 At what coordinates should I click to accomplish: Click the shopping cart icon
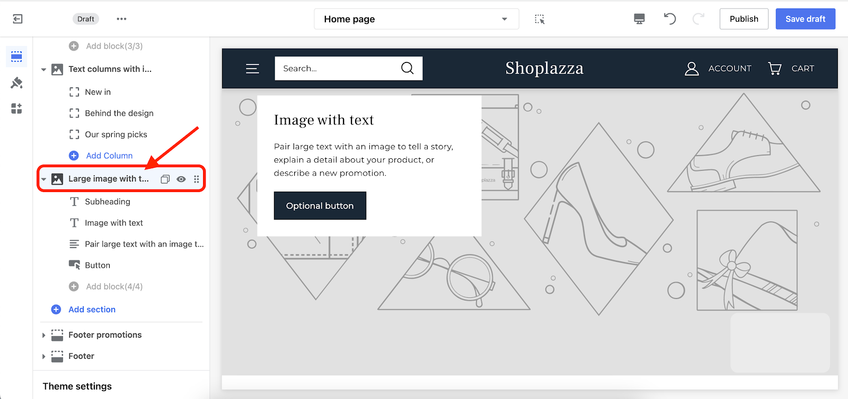775,68
